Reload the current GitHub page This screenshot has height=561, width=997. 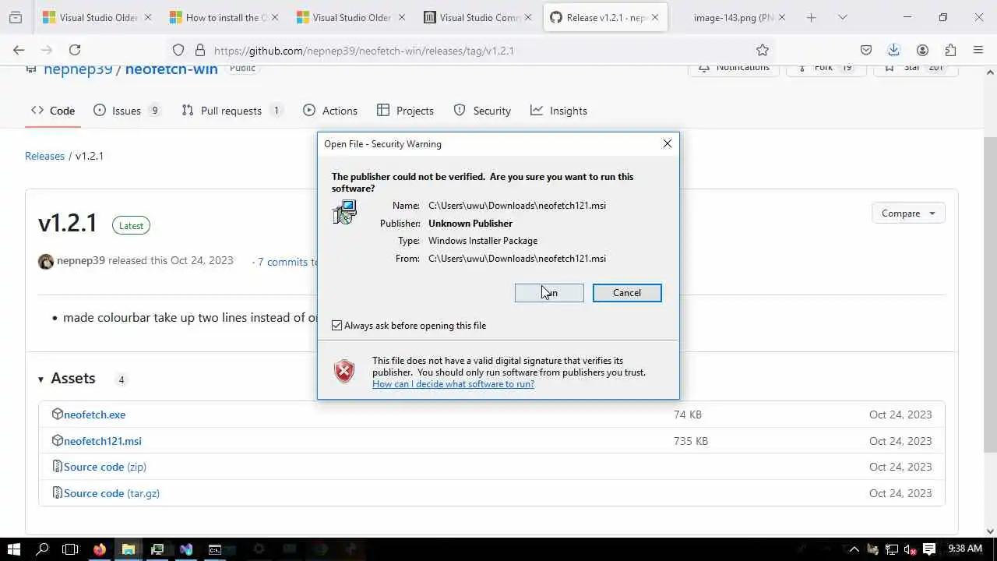75,50
